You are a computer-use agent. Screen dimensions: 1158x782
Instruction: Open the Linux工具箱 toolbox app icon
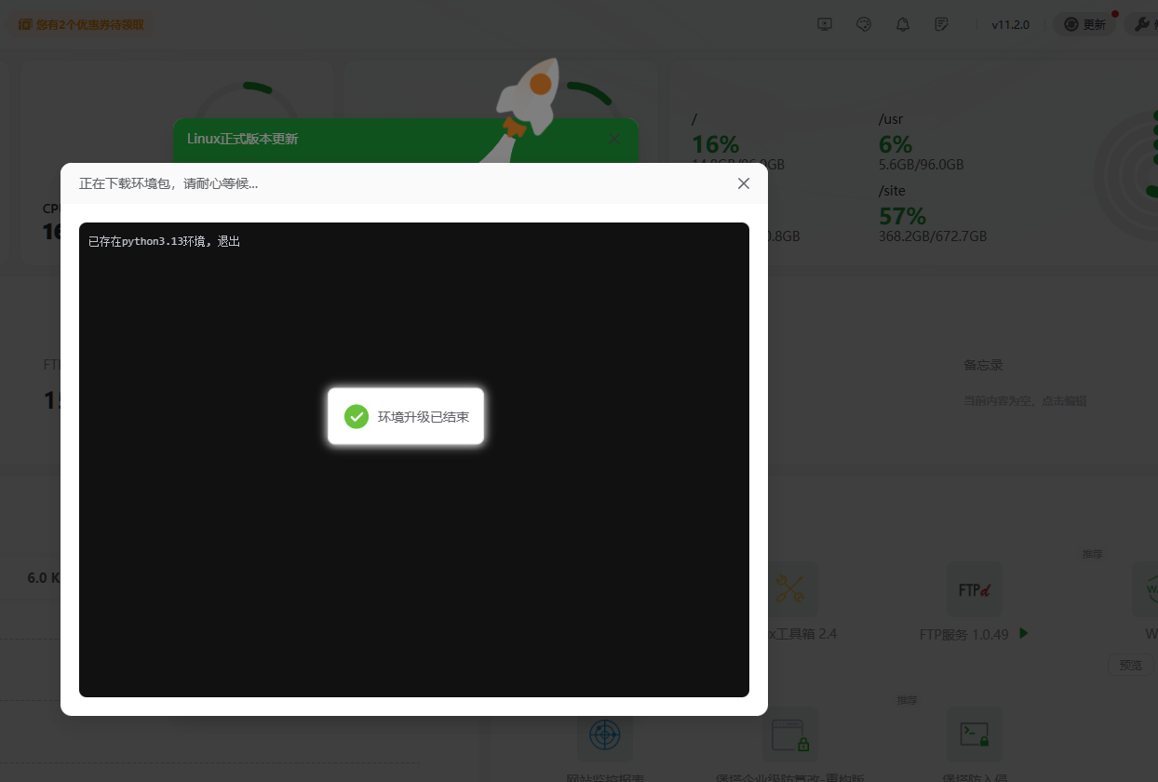click(790, 588)
